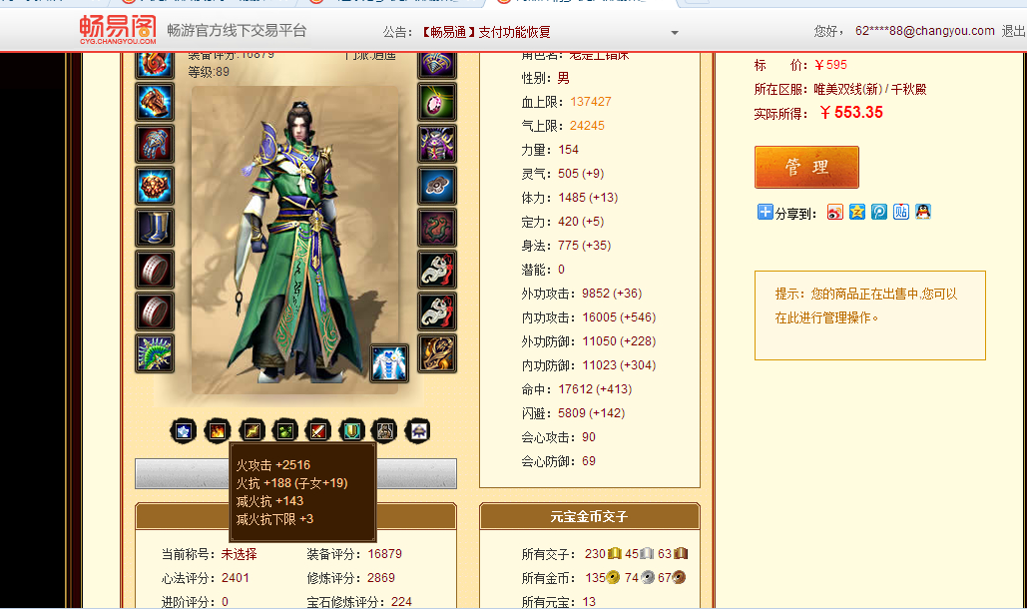The height and width of the screenshot is (609, 1027).
Task: Select the green poison attribute icon
Action: 284,431
